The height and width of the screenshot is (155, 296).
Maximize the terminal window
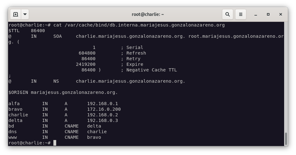pos(268,14)
